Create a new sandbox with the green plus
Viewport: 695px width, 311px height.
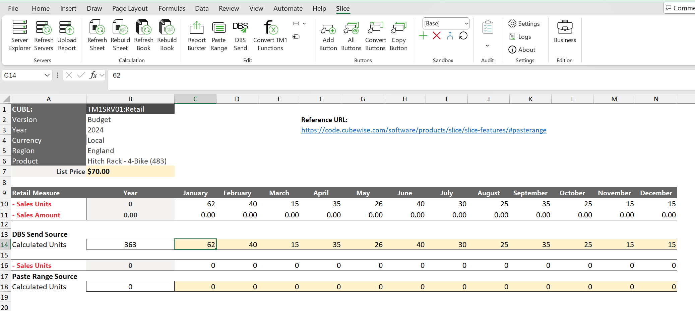tap(423, 36)
